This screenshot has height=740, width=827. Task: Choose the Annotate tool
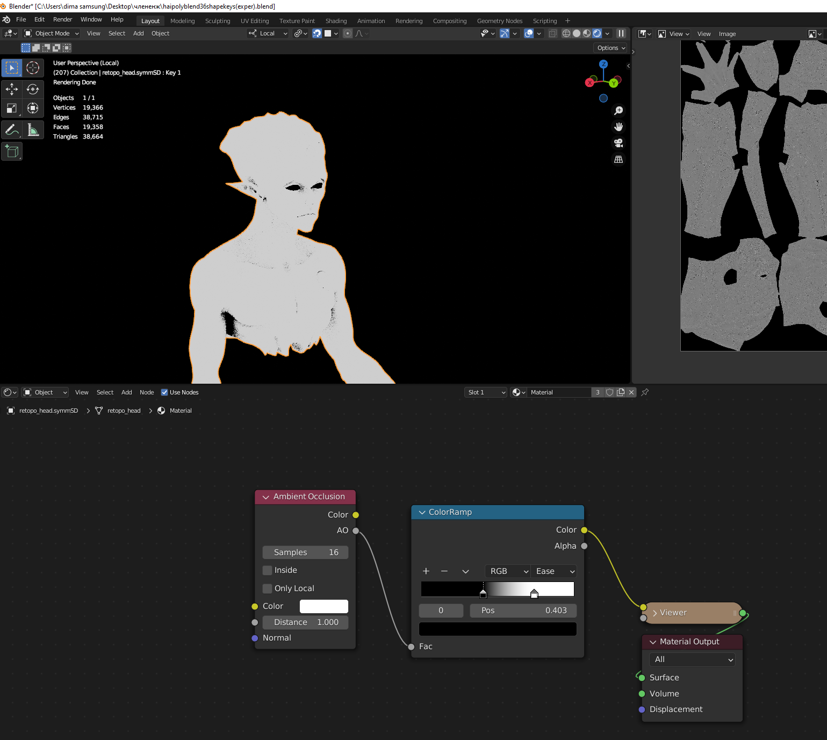[12, 130]
